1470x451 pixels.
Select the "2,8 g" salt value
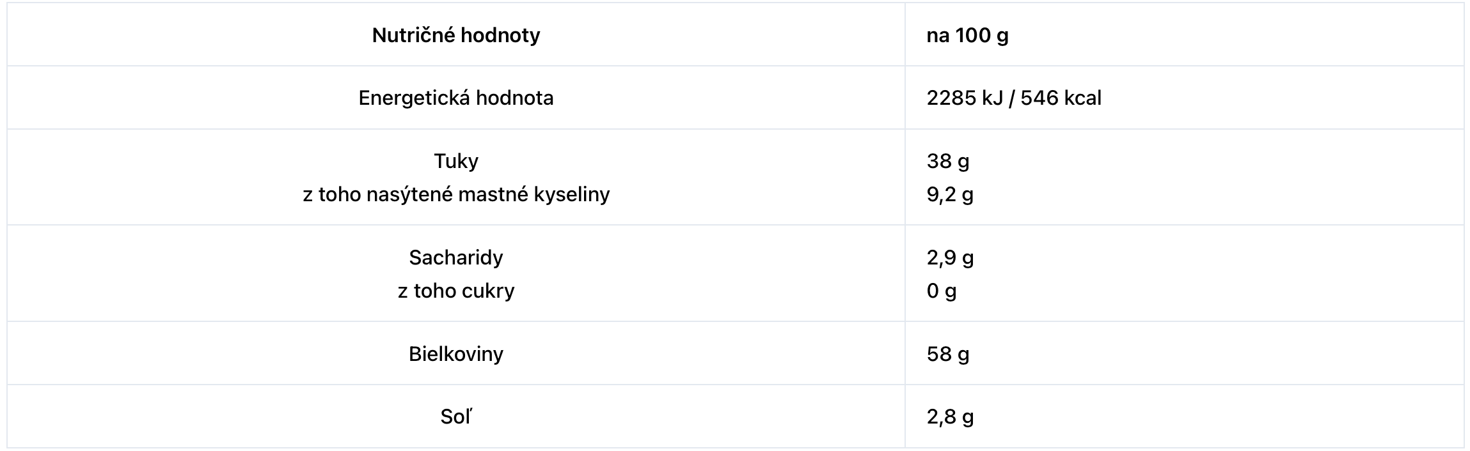950,417
